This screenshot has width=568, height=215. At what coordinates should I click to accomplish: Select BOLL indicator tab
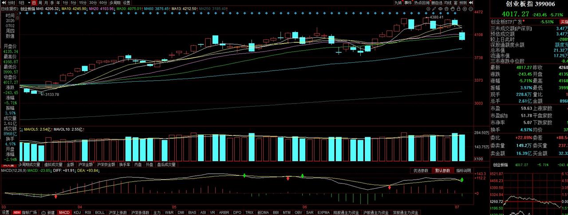pos(100,212)
